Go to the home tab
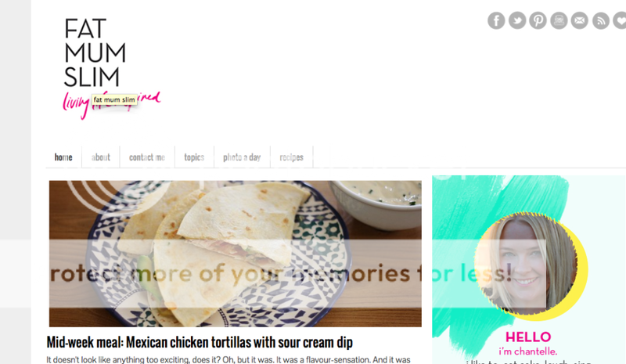626x364 pixels. (x=63, y=157)
